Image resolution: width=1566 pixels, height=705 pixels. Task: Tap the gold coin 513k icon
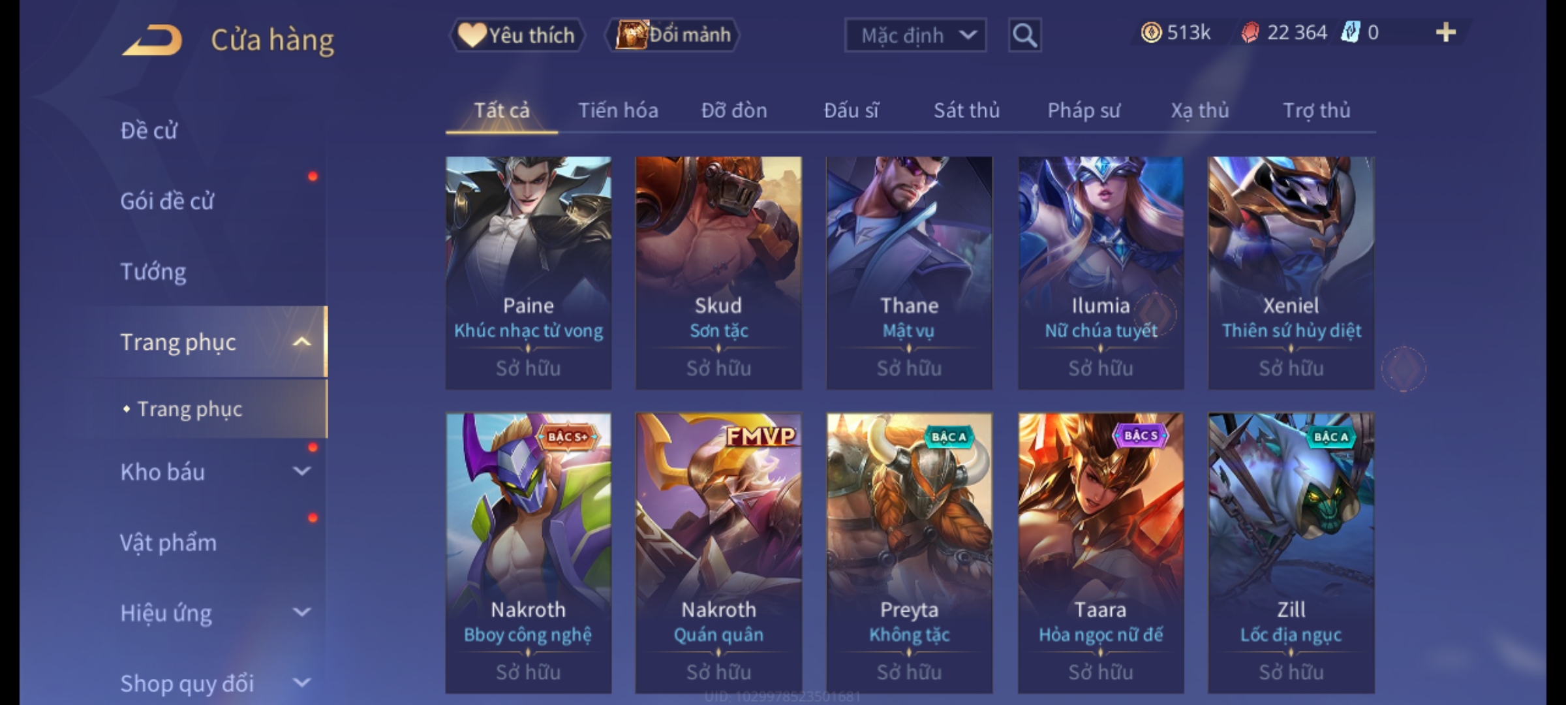[1151, 33]
